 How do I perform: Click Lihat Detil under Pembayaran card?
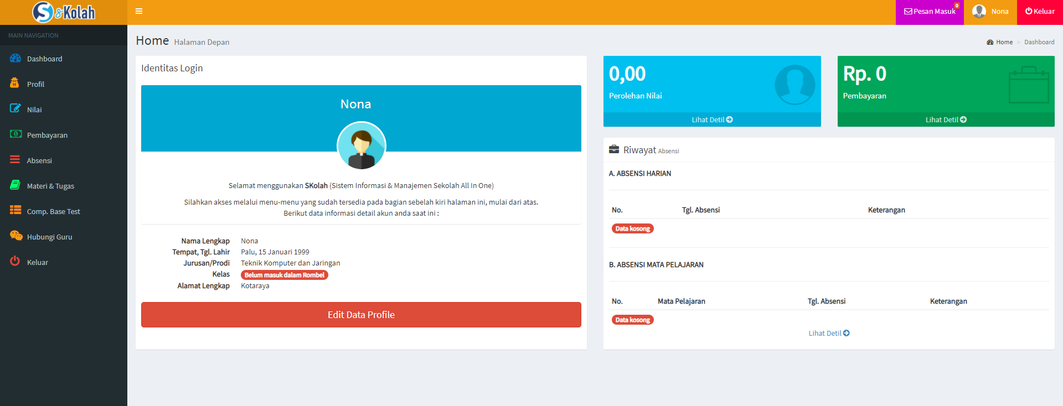point(946,119)
